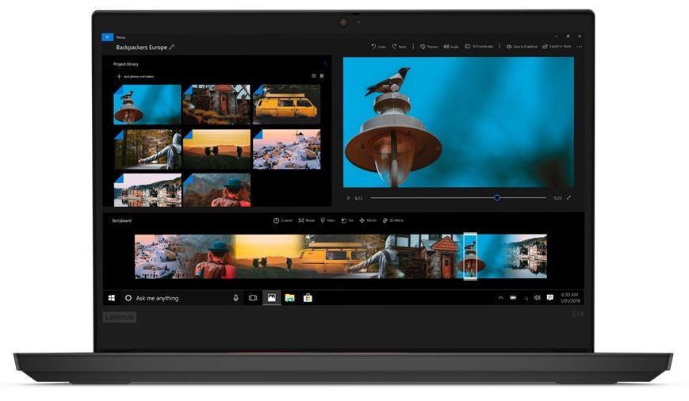The height and width of the screenshot is (401, 689).
Task: Toggle full screen video preview
Action: pos(568,197)
